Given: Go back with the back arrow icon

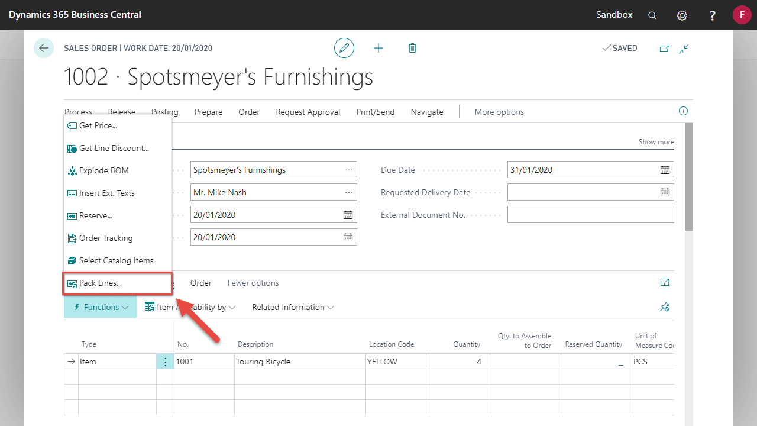Looking at the screenshot, I should pyautogui.click(x=44, y=48).
